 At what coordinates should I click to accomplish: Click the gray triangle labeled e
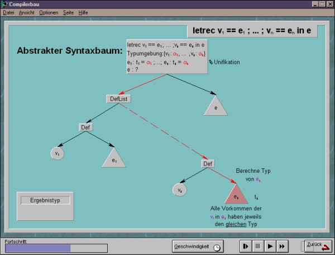(x=215, y=106)
